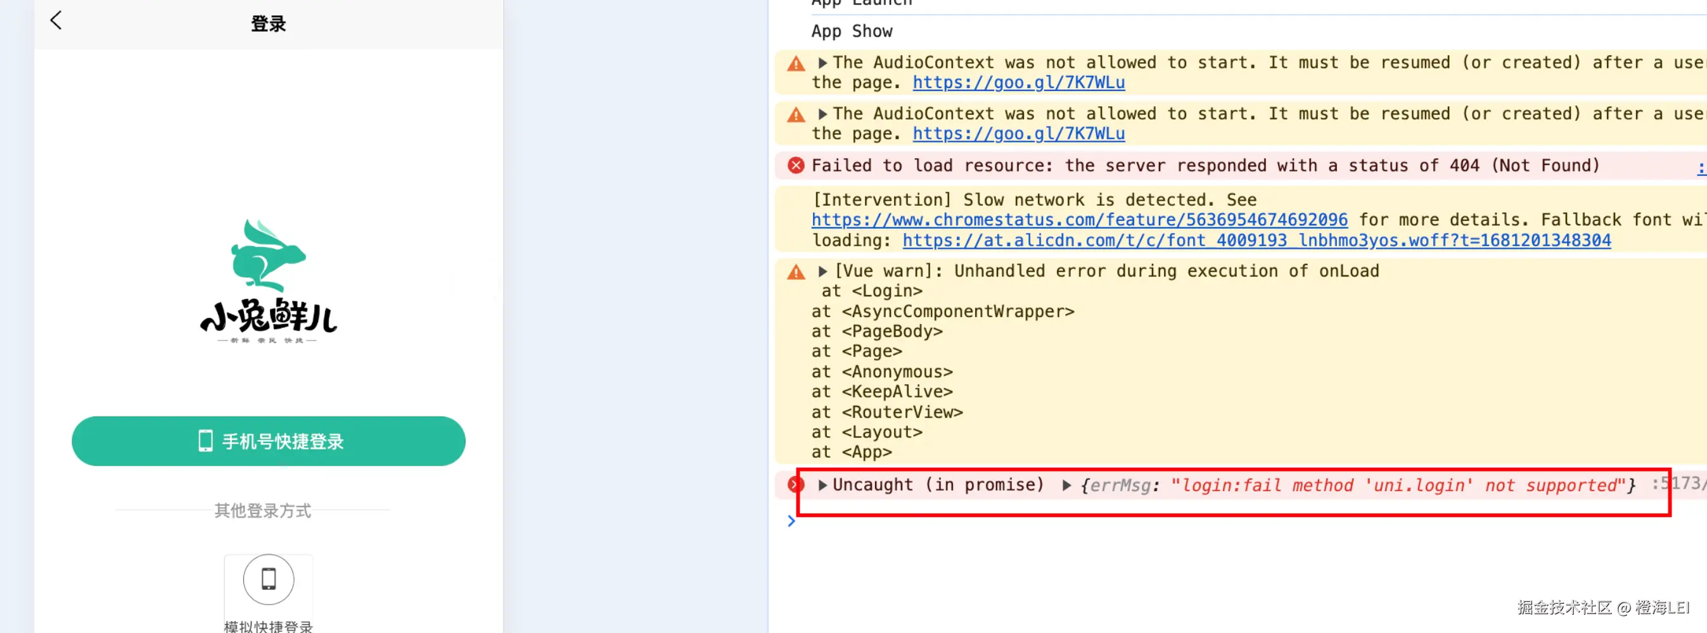Click the warning icon beside the Vue warn
The image size is (1707, 633).
796,272
